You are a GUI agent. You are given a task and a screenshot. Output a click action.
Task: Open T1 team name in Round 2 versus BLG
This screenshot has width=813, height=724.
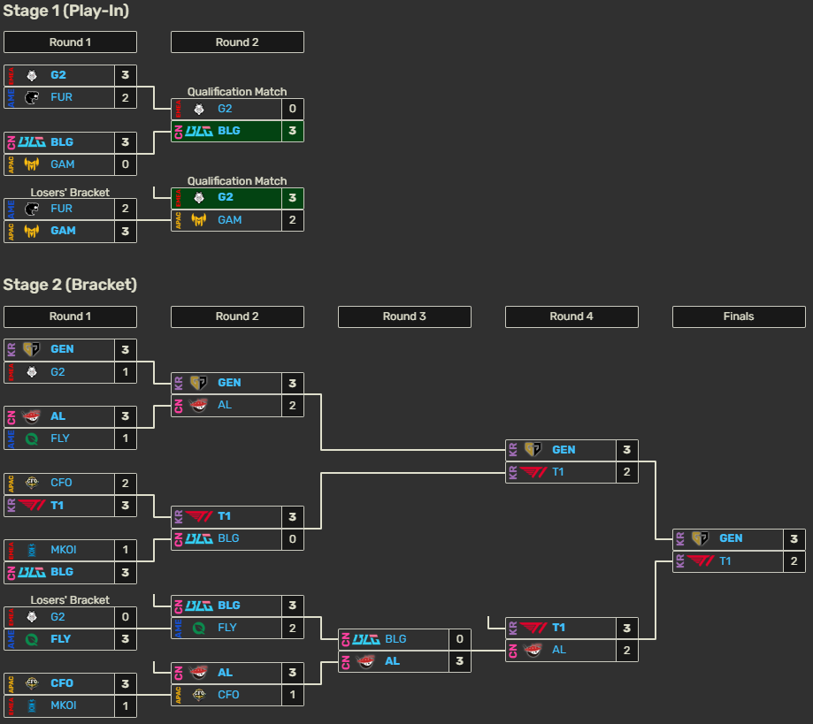coord(223,516)
